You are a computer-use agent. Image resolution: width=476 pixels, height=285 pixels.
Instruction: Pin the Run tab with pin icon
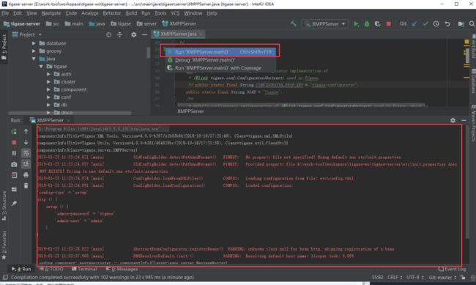[14, 203]
